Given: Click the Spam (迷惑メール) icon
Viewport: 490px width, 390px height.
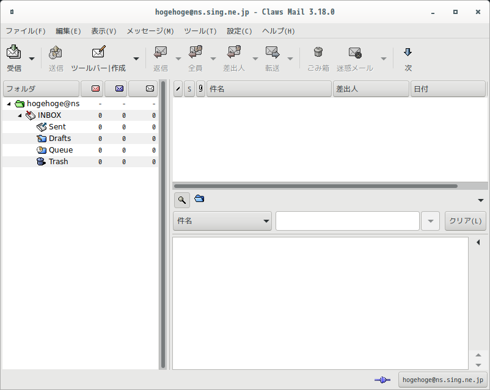Looking at the screenshot, I should (355, 52).
